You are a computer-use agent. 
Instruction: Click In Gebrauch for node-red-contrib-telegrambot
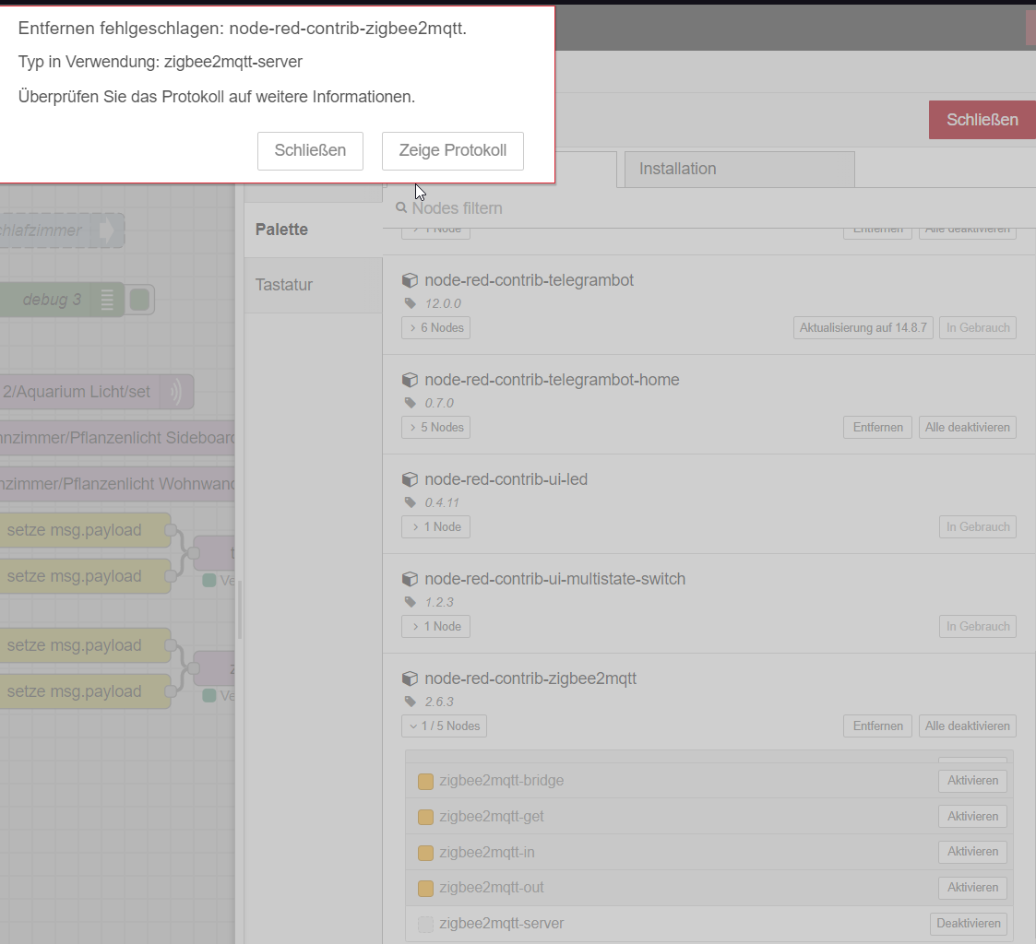(978, 328)
